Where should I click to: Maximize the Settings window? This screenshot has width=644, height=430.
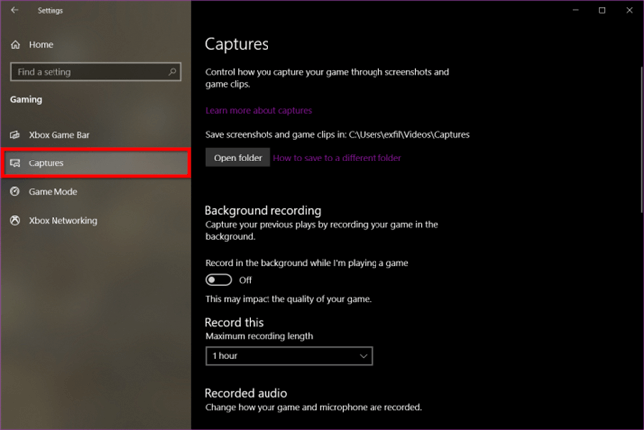tap(602, 10)
